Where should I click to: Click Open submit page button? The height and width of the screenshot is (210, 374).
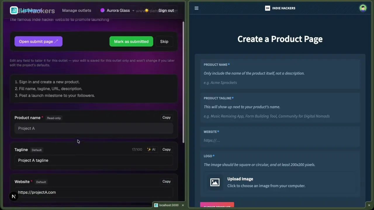pos(38,41)
